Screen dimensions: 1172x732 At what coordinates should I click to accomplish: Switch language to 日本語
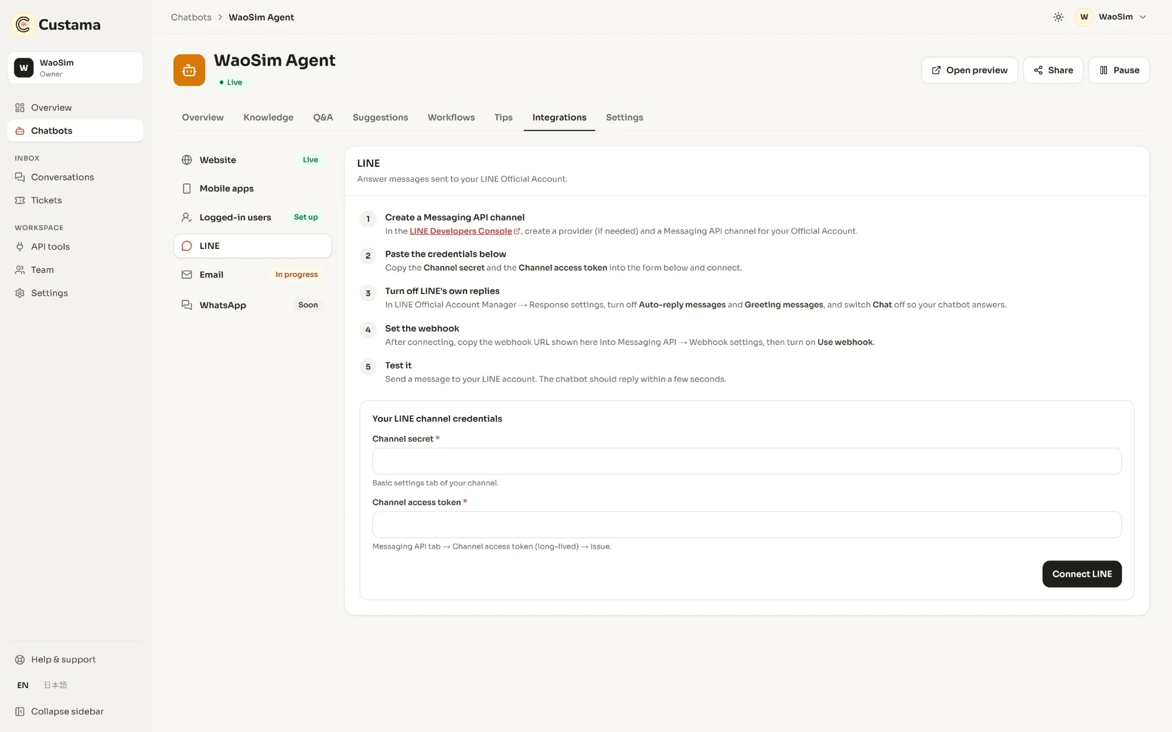56,685
